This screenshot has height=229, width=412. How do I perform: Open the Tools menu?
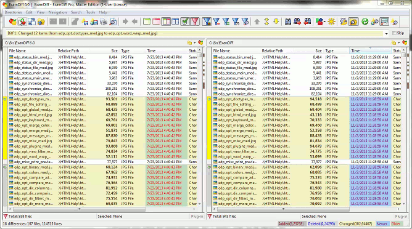(91, 12)
